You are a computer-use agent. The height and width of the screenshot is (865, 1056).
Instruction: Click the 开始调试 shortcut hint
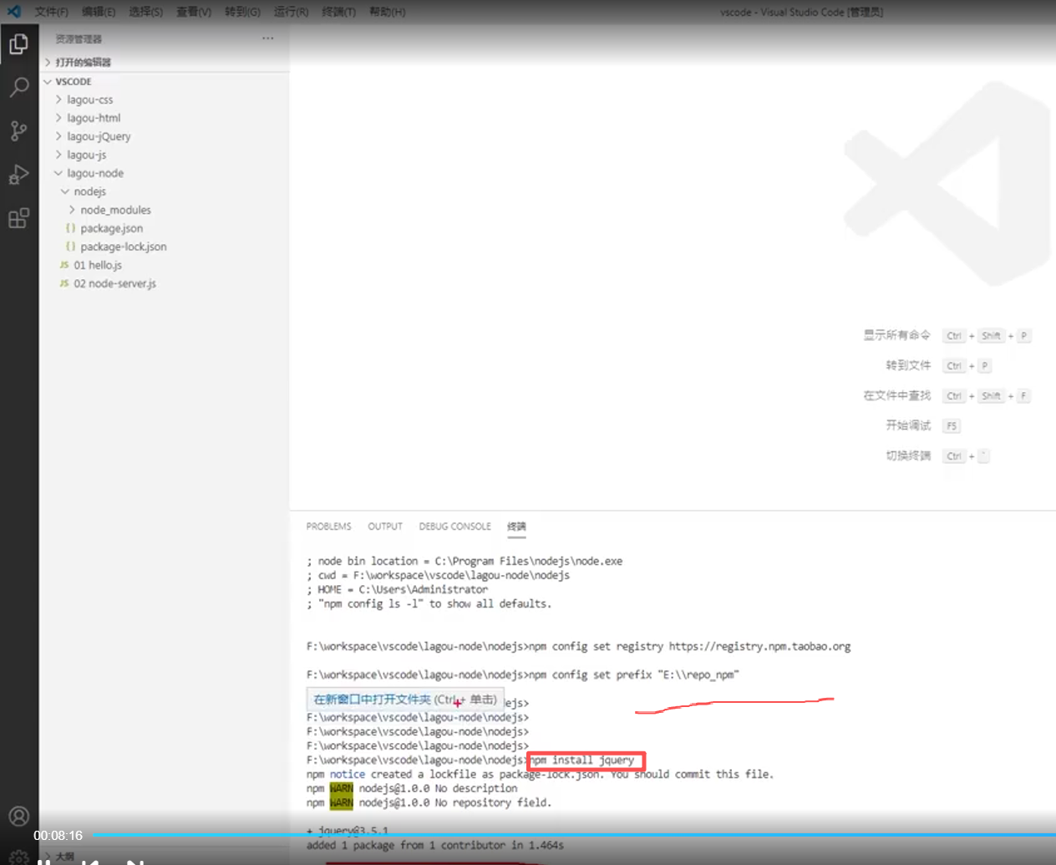[x=908, y=425]
